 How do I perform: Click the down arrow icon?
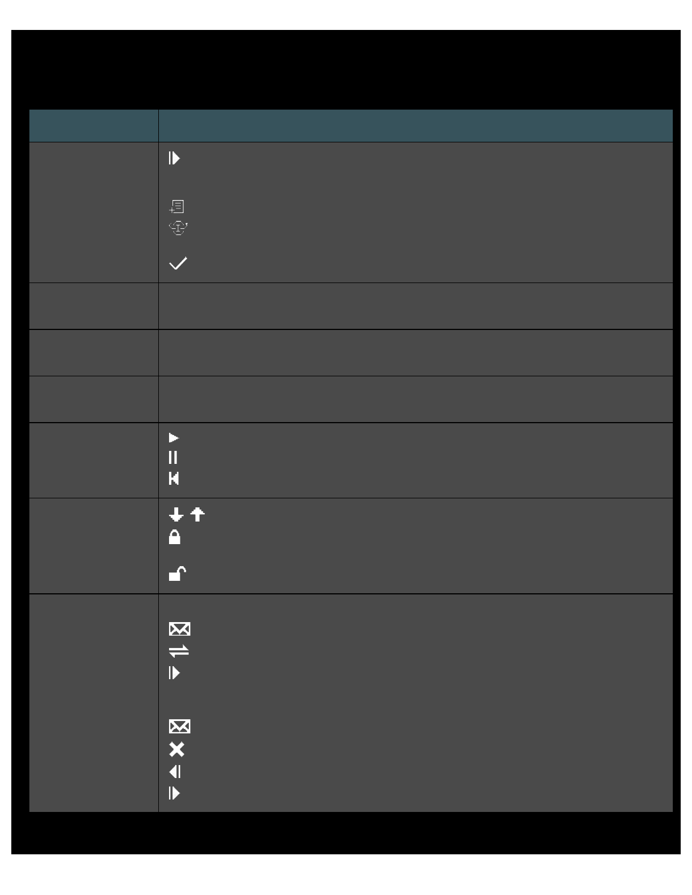176,515
